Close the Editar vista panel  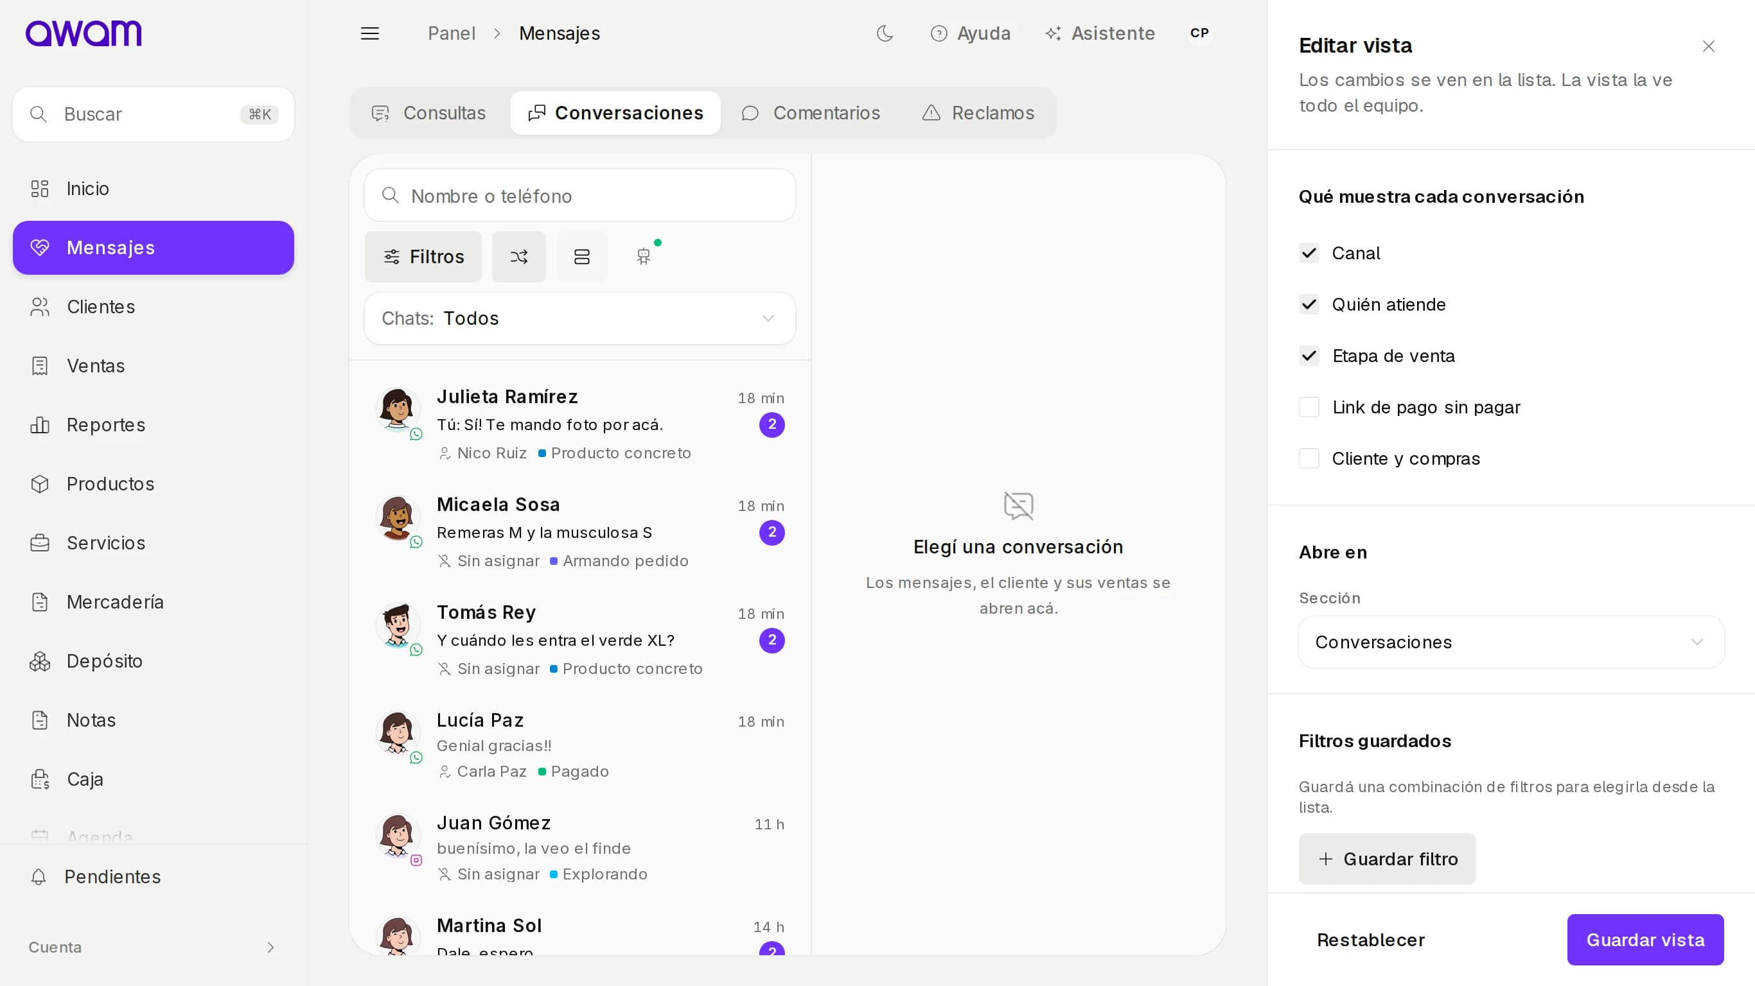(x=1708, y=46)
